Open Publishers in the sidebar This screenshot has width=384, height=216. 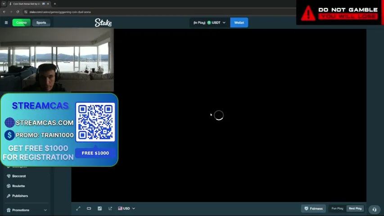click(x=20, y=196)
